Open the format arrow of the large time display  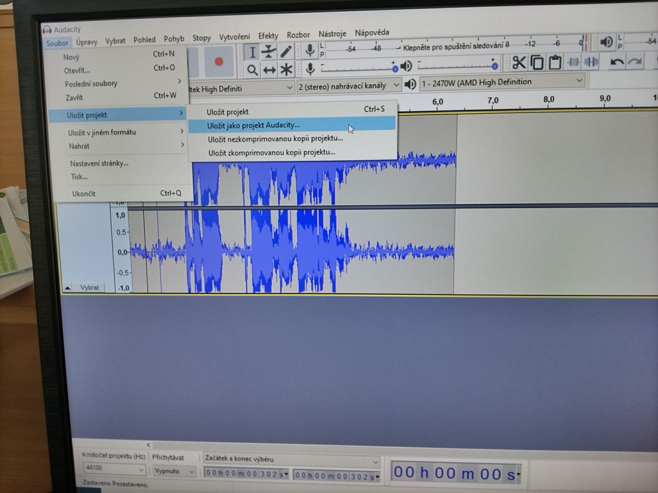(518, 474)
